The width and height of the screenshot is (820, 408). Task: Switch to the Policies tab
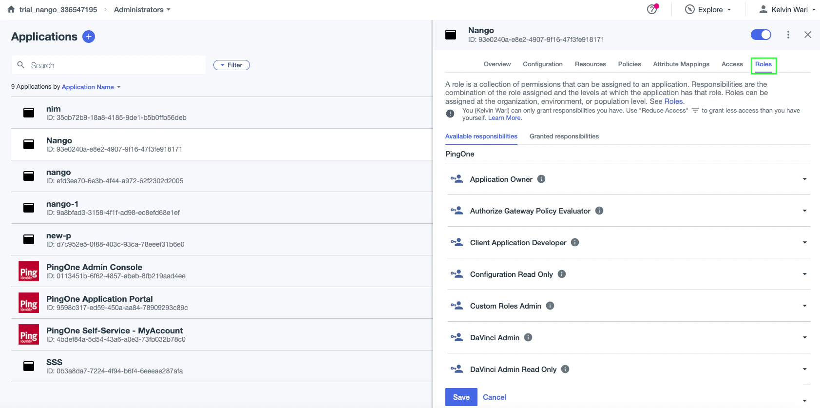629,64
